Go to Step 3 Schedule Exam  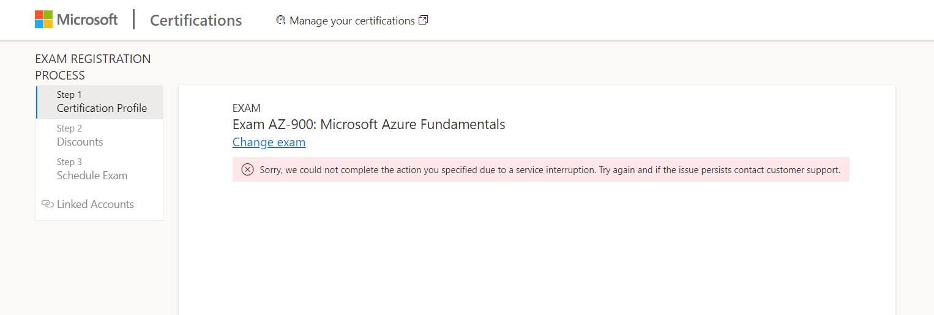[100, 169]
